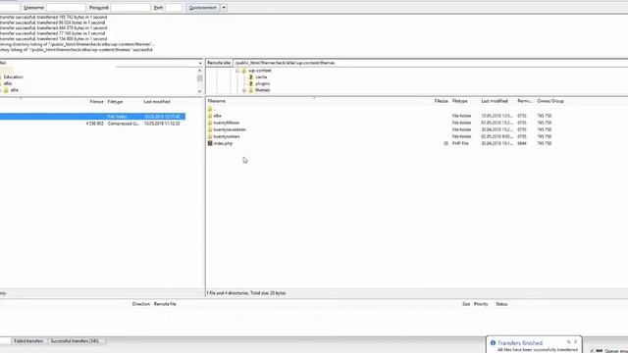Select themes folder in remote tree
This screenshot has height=353, width=628.
[x=262, y=90]
